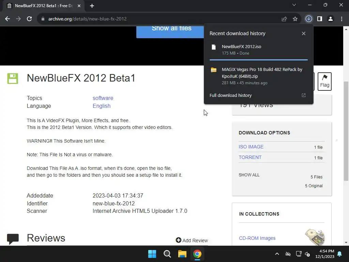Viewport: 349px width, 262px height.
Task: Open Windows taskbar search
Action: pos(167,254)
